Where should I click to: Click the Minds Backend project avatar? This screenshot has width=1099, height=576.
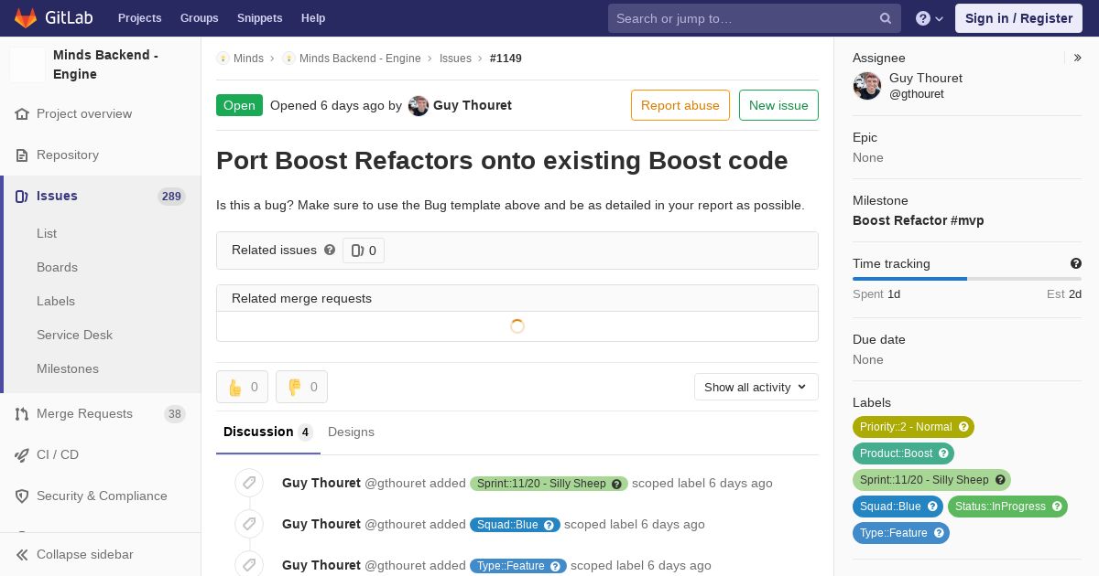tap(27, 65)
